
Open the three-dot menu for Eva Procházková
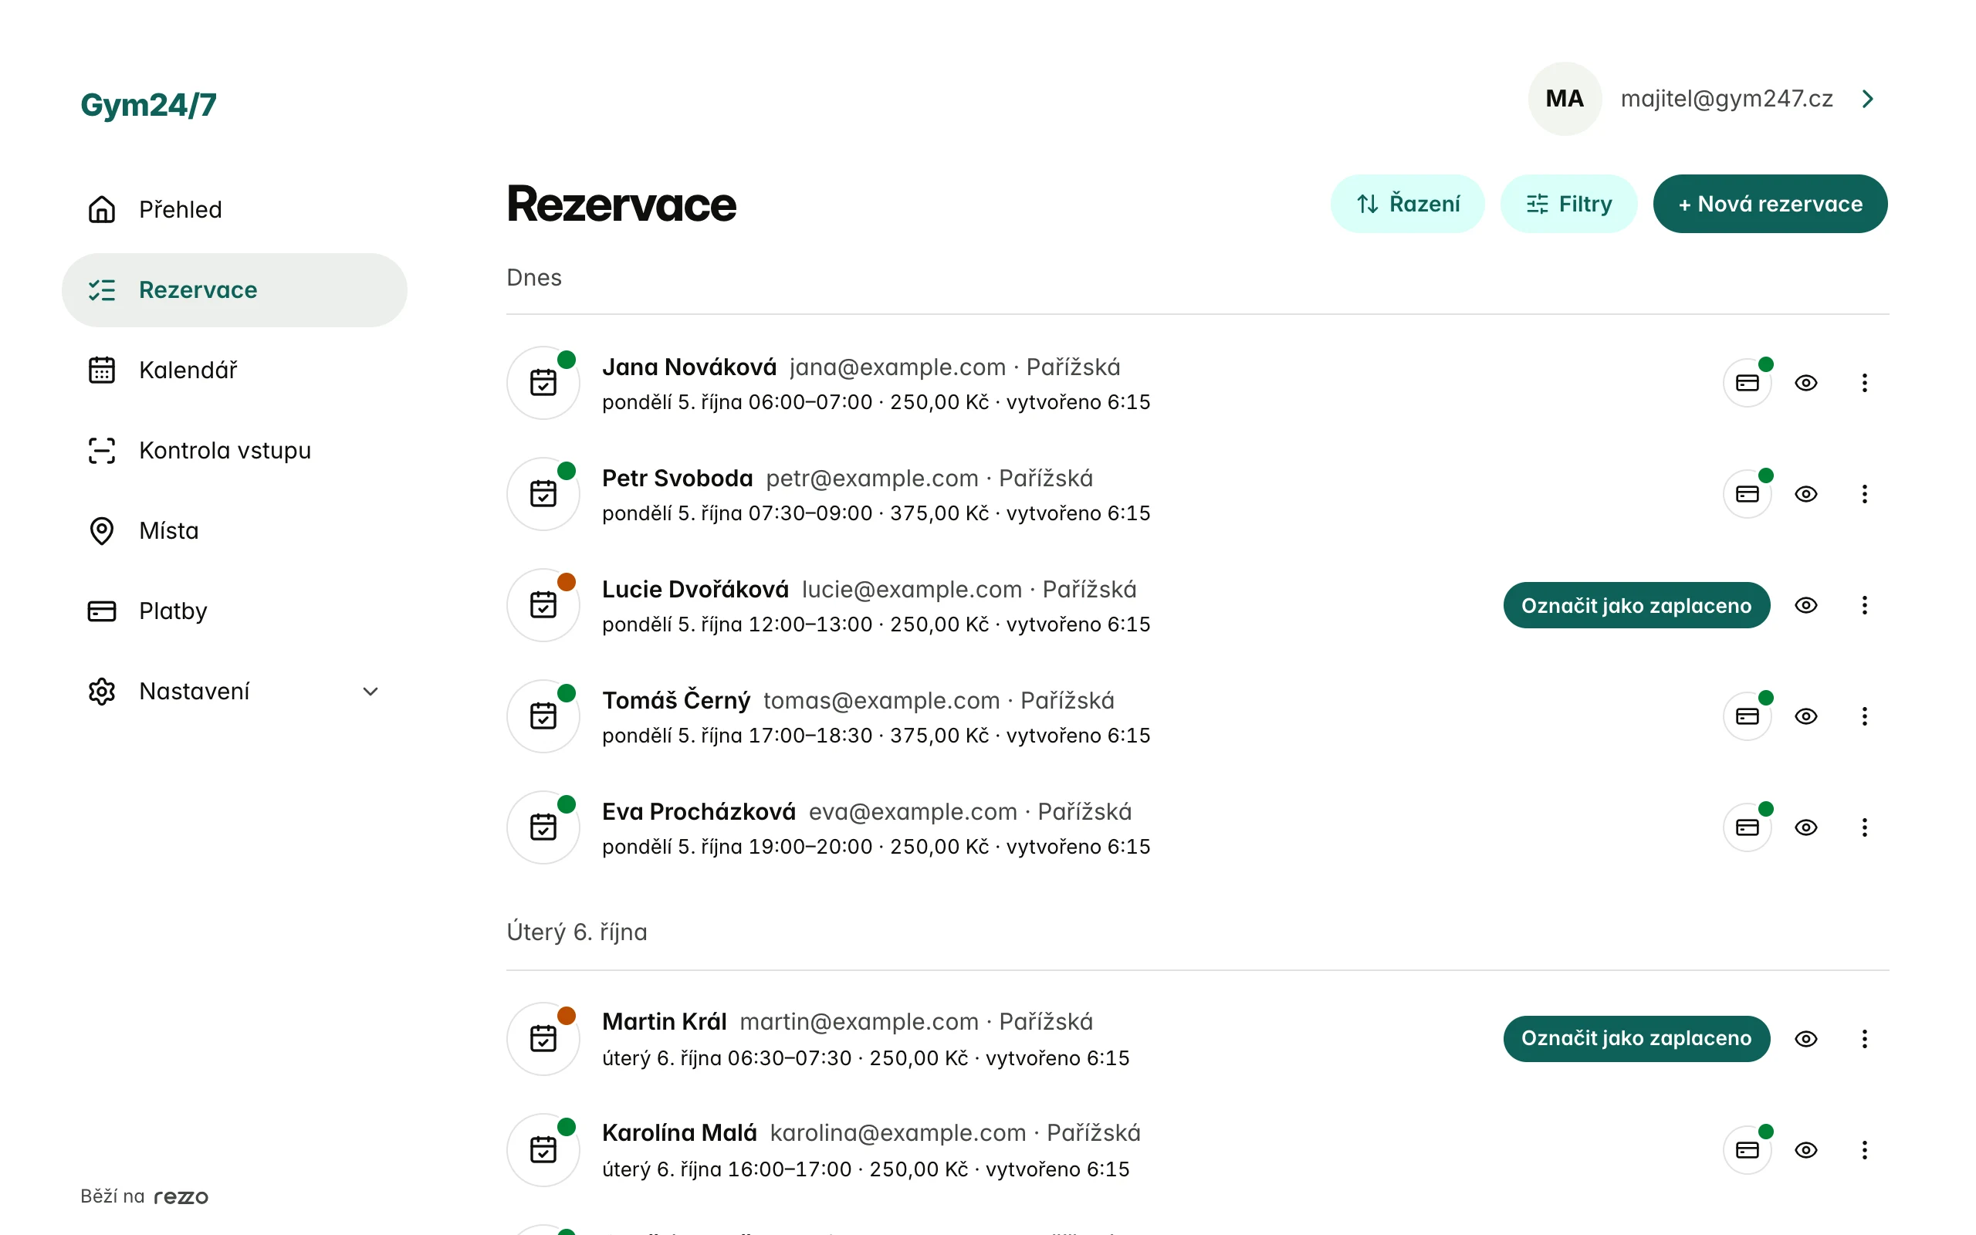[1864, 827]
